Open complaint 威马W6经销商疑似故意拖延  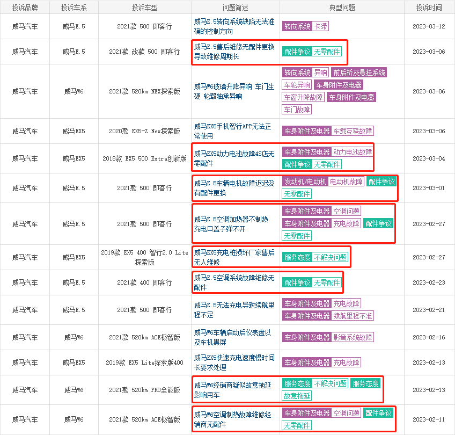click(x=233, y=390)
